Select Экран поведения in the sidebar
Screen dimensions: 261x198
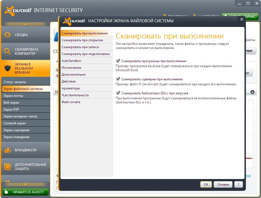click(x=26, y=137)
